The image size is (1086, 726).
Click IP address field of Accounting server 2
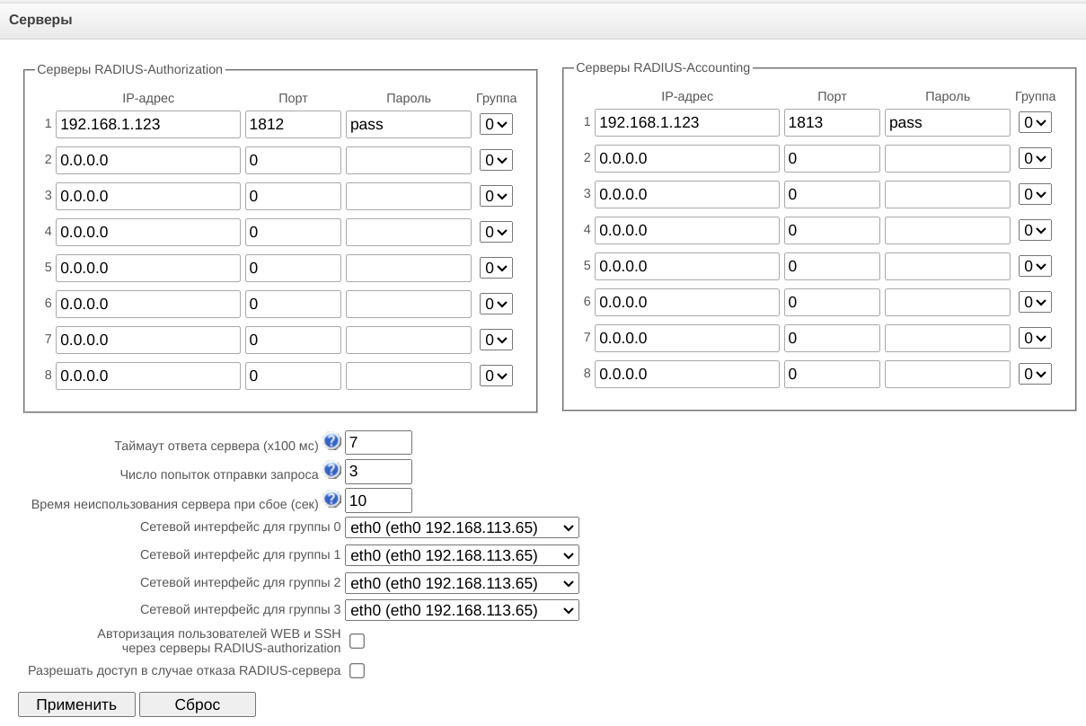click(687, 158)
